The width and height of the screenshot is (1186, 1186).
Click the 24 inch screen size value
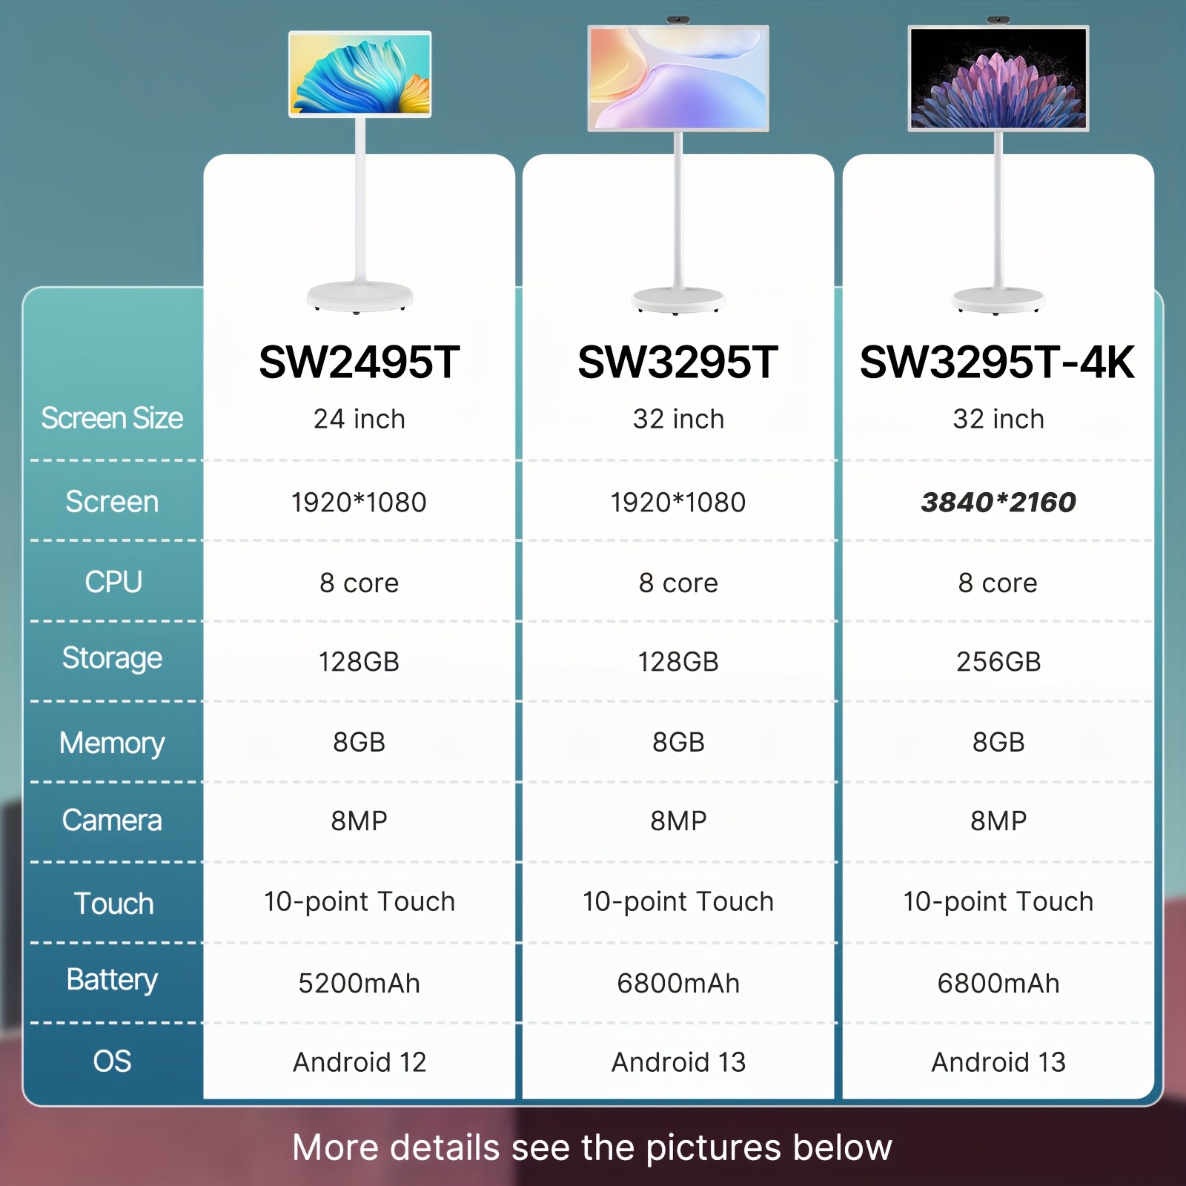360,419
